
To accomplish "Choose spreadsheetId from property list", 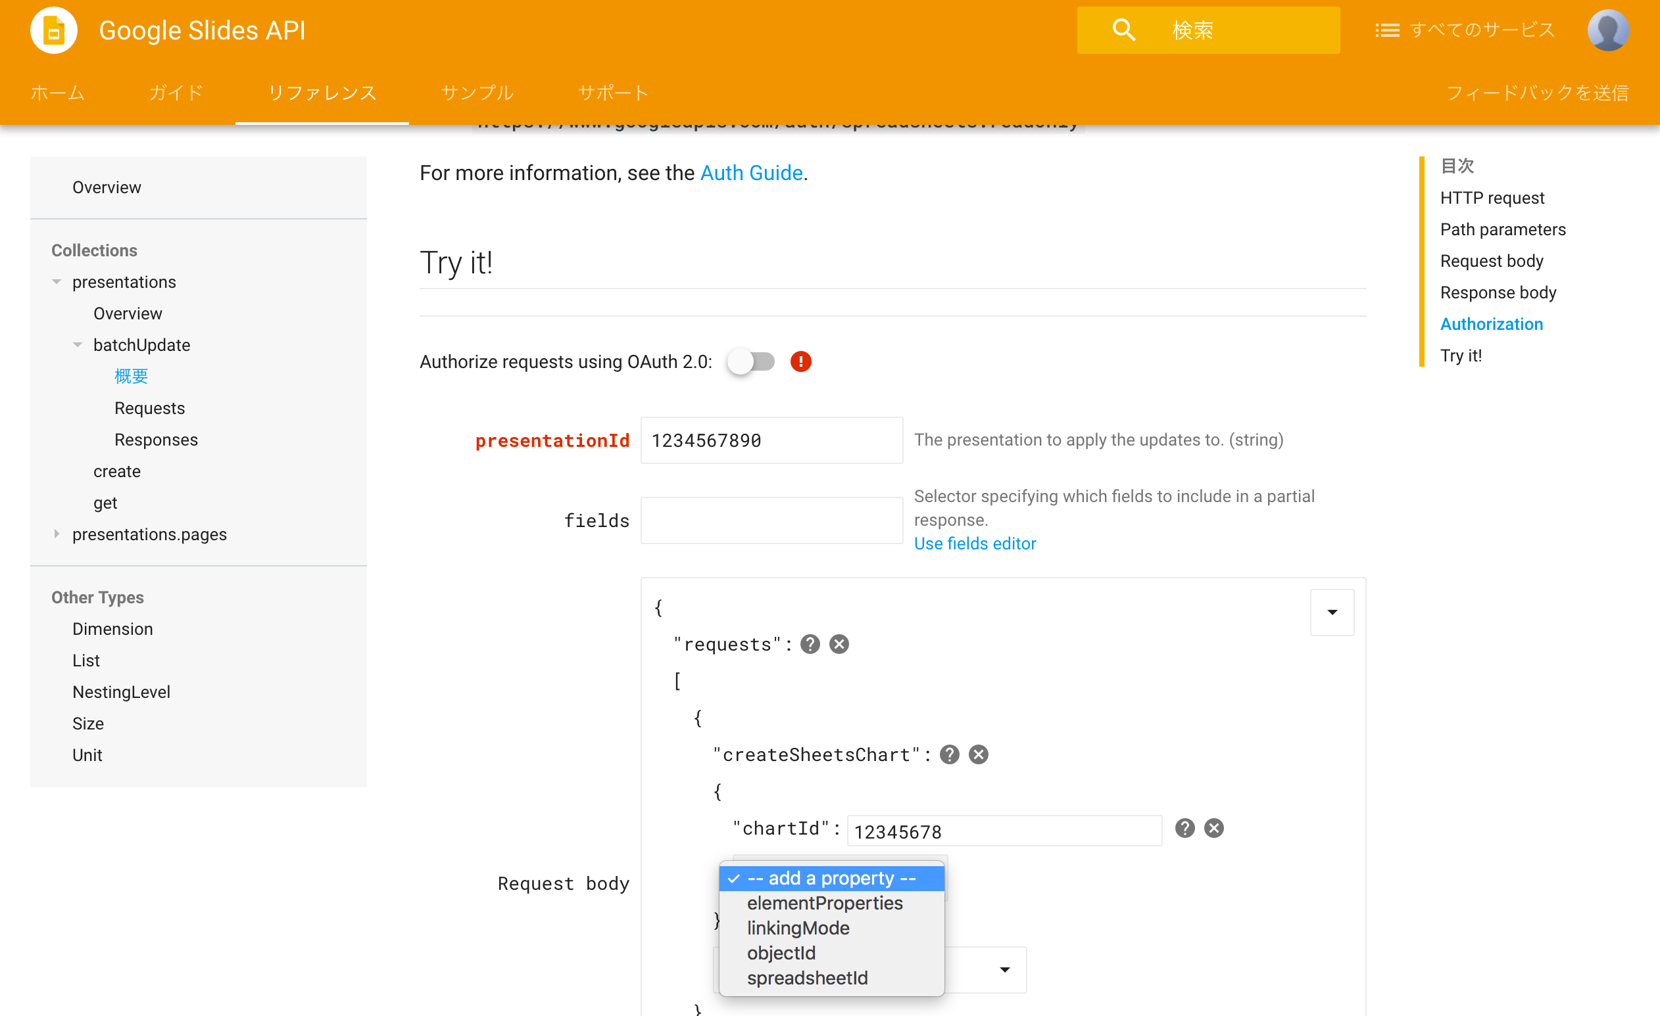I will 831,978.
